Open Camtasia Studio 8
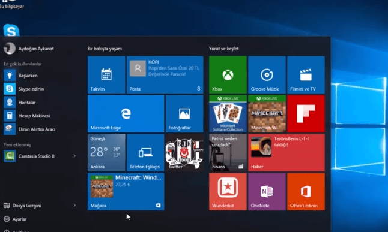The image size is (388, 232). click(36, 156)
